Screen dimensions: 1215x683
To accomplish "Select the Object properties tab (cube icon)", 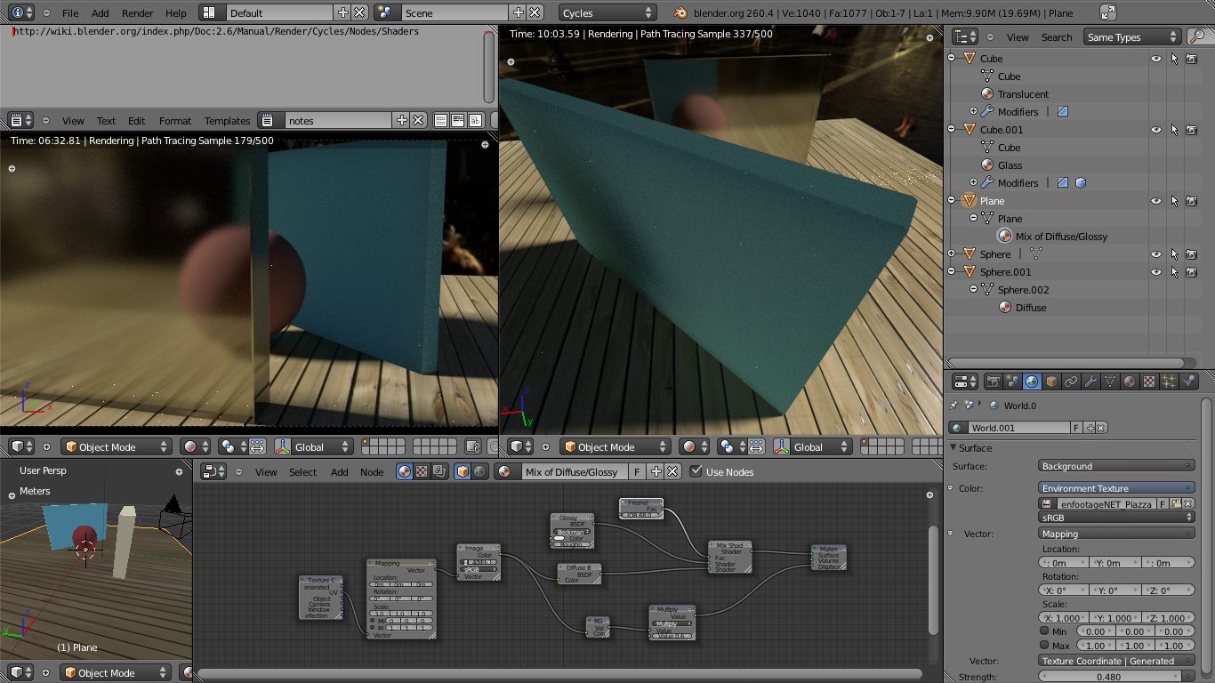I will (x=1051, y=382).
